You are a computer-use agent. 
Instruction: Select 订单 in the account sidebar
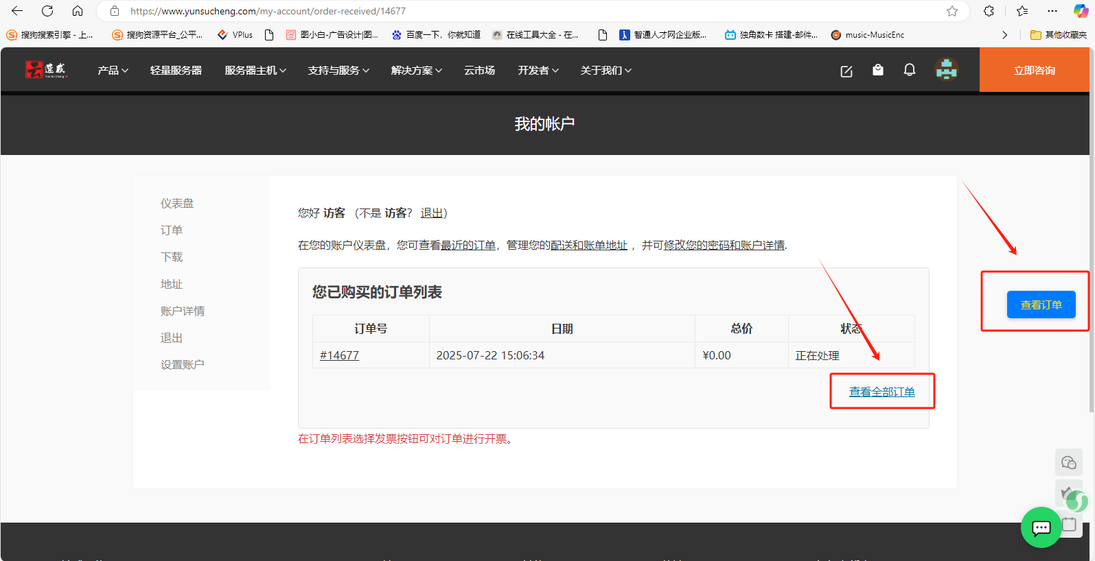coord(172,230)
